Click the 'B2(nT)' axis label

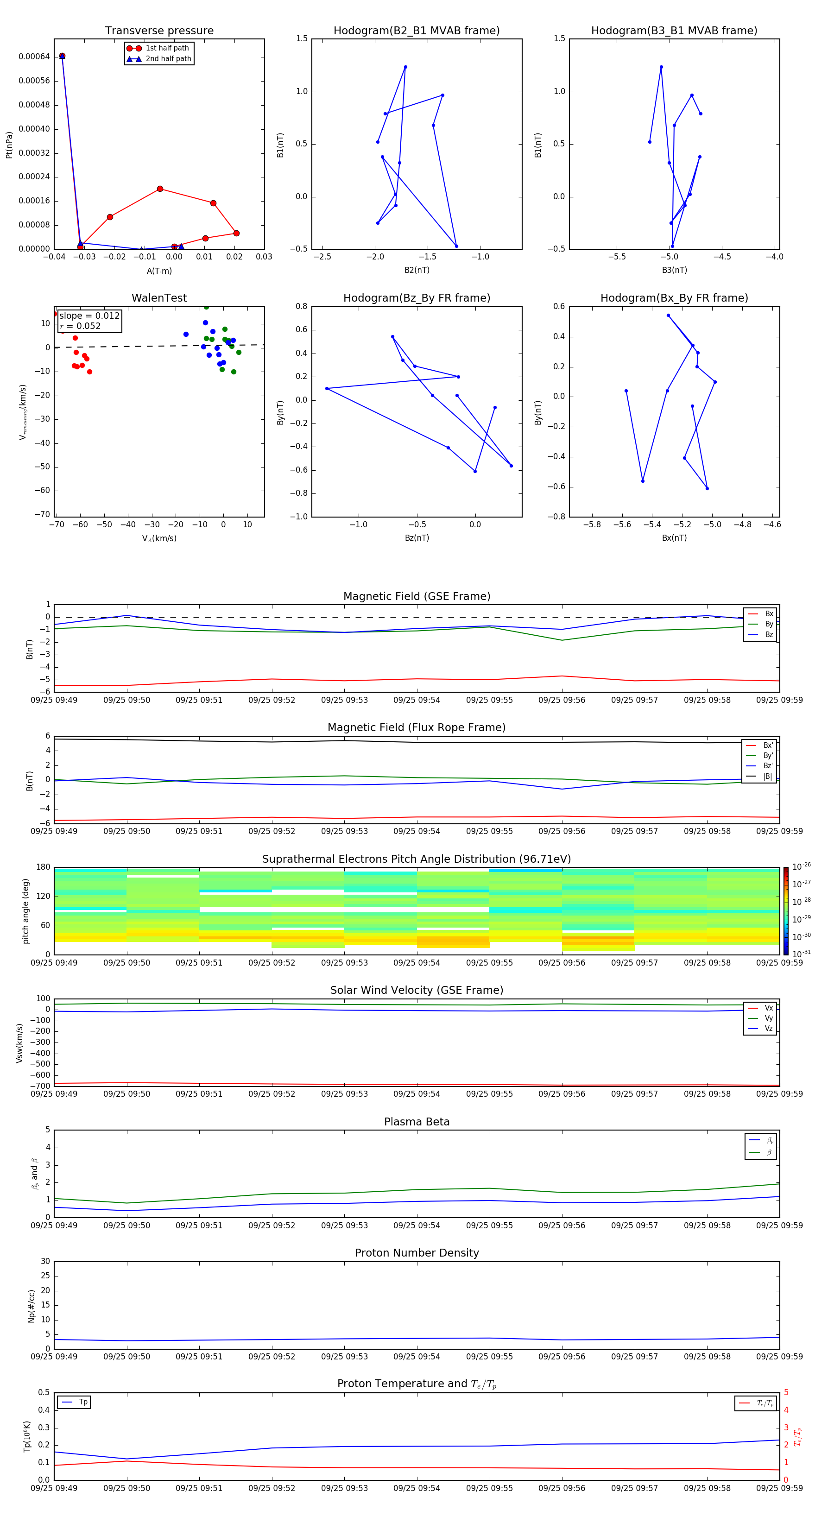click(417, 270)
